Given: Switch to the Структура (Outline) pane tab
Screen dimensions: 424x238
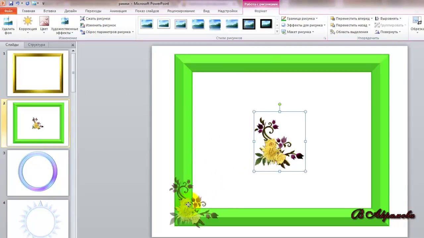Looking at the screenshot, I should pos(36,45).
